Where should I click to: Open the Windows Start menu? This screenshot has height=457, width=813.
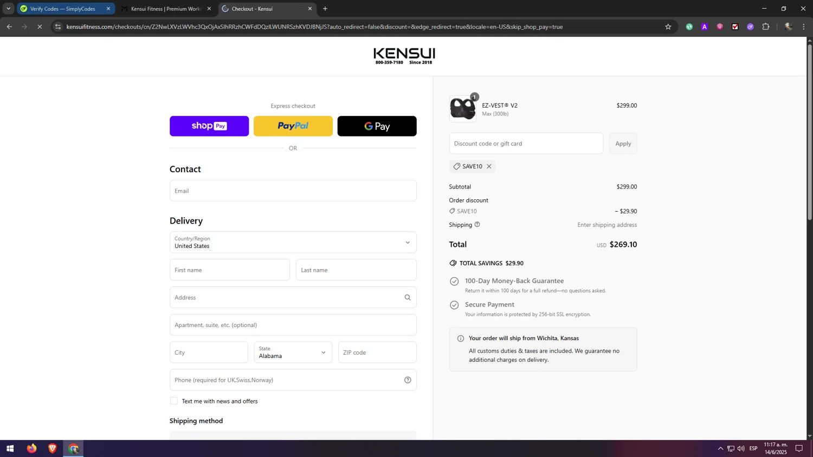(x=10, y=448)
